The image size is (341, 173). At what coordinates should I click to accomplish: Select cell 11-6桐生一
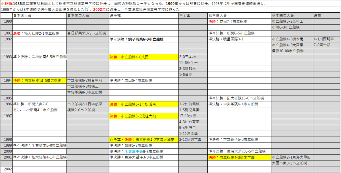click(x=193, y=63)
